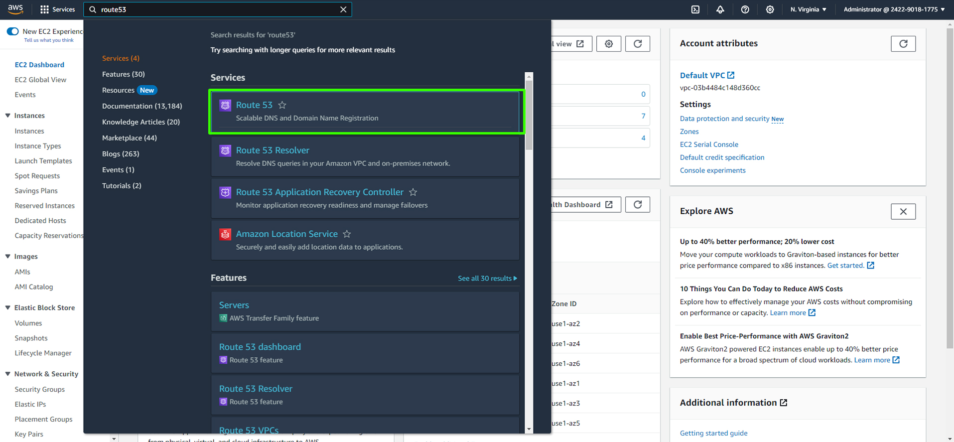Open EC2 Serial Console setting
954x442 pixels.
[709, 145]
